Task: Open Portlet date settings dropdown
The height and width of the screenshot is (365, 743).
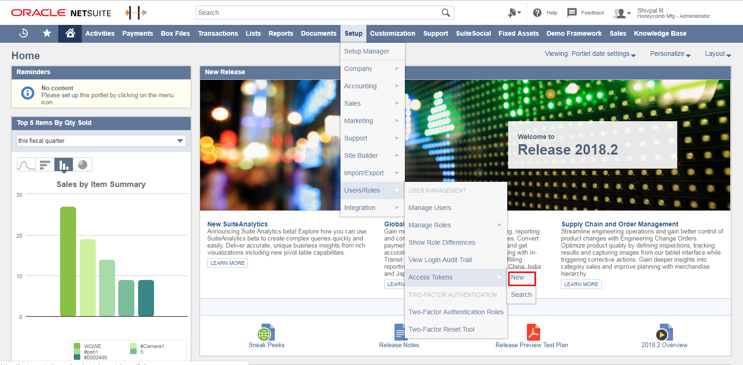Action: point(590,54)
